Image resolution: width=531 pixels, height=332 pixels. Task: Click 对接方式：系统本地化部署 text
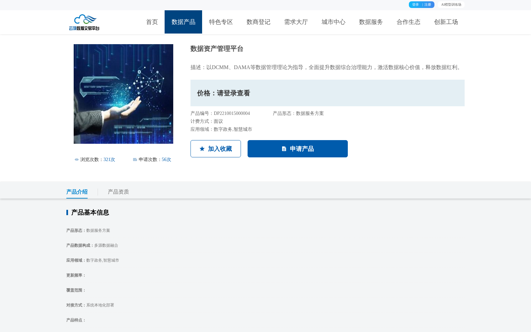[90, 305]
